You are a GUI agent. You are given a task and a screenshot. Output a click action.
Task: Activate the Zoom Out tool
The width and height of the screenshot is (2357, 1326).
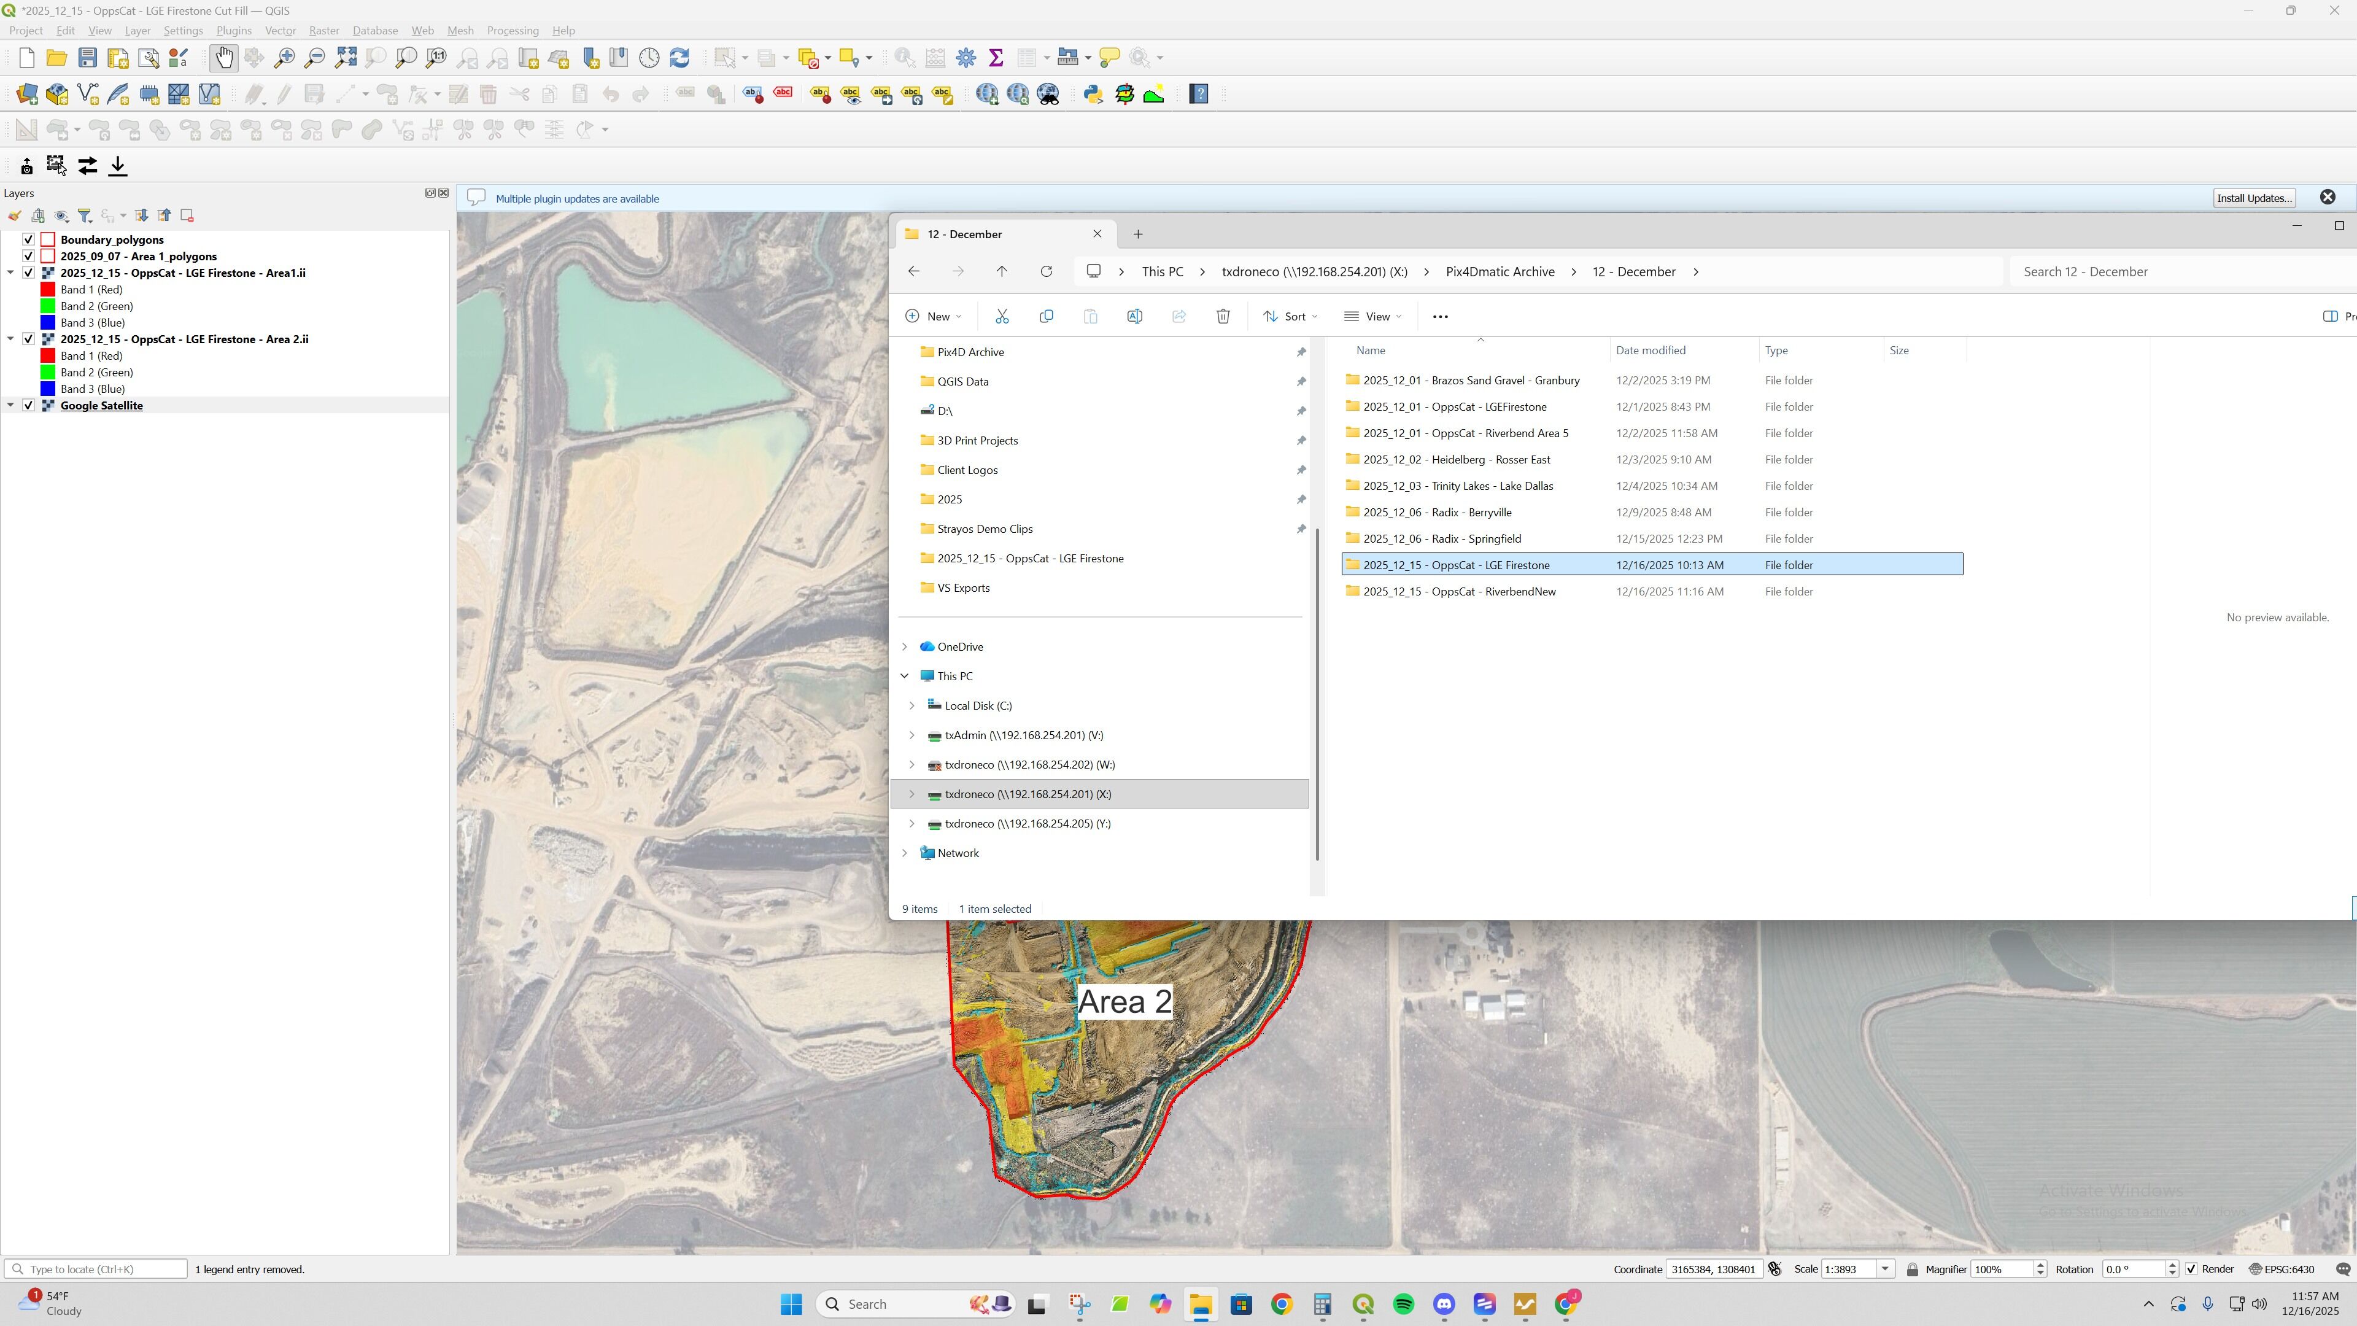tap(315, 58)
